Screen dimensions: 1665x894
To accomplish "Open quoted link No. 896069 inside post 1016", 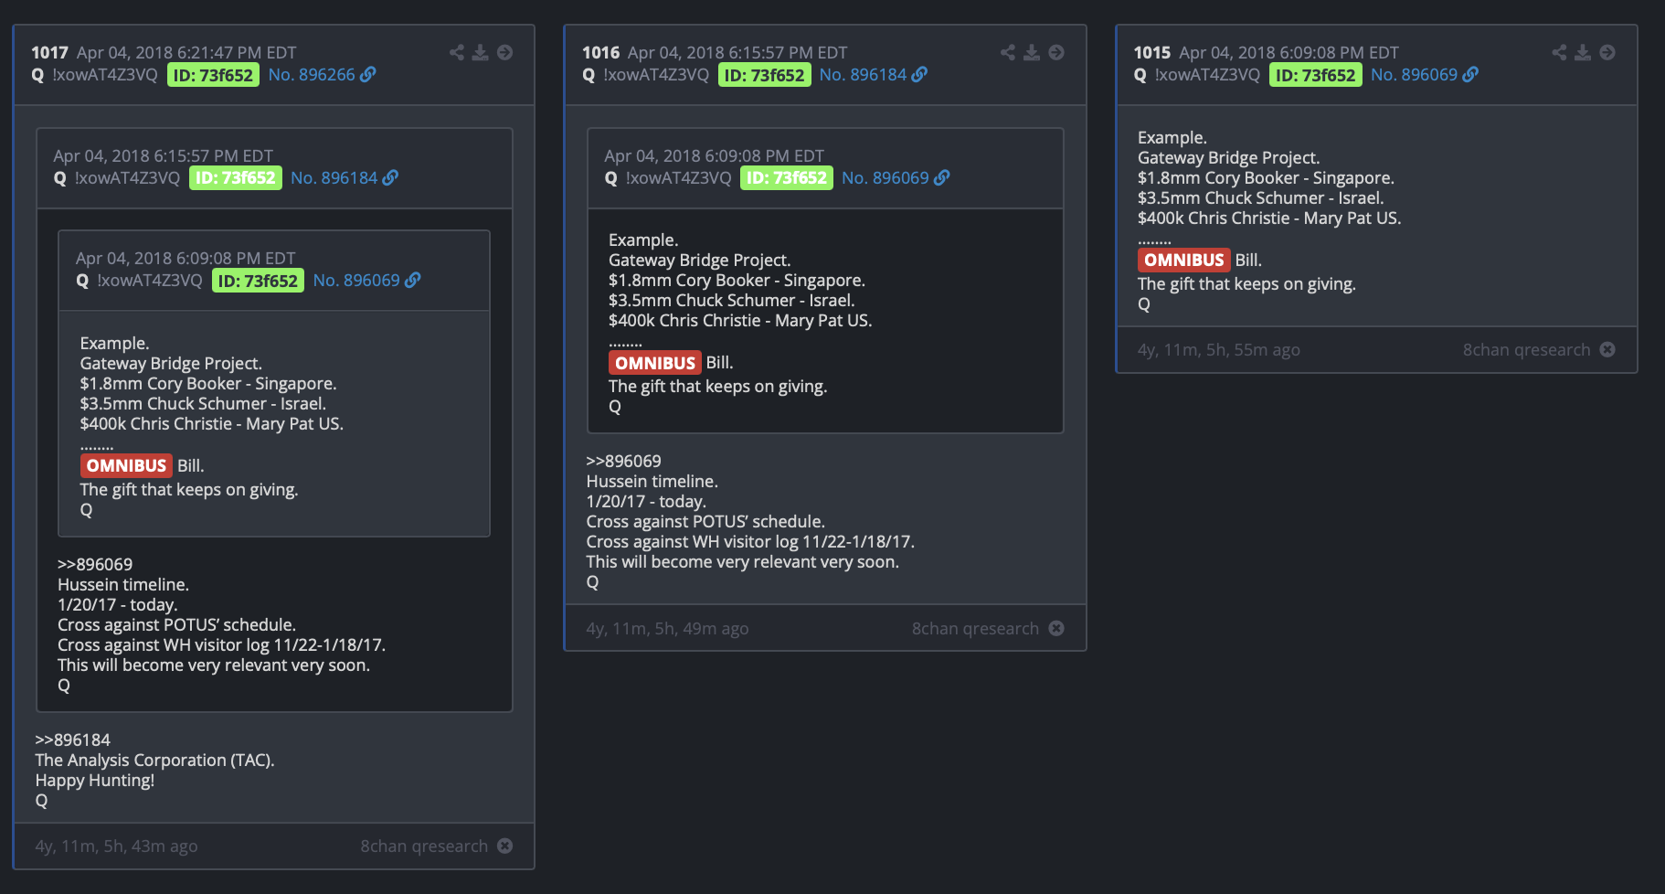I will coord(886,177).
